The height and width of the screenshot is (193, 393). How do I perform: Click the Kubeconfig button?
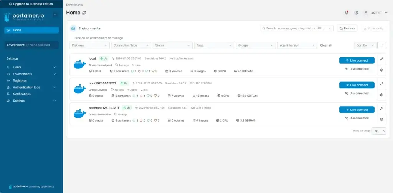click(x=373, y=28)
